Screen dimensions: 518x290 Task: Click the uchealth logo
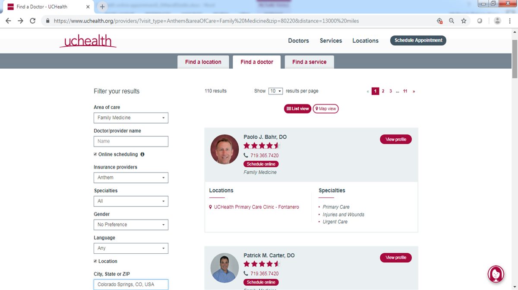88,41
